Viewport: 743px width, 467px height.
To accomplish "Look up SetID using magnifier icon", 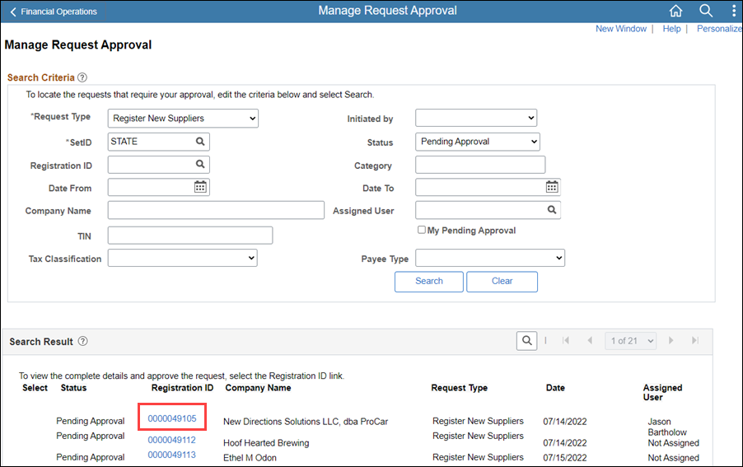I will click(x=200, y=141).
